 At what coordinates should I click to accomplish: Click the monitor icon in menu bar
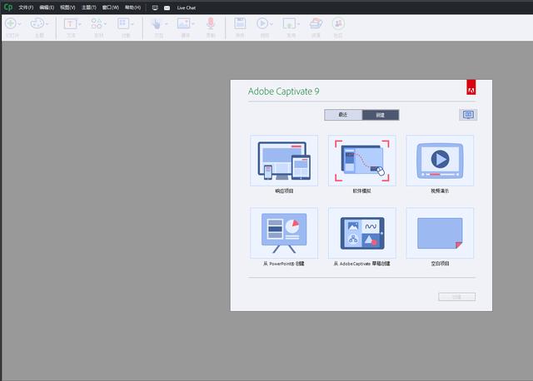[155, 7]
